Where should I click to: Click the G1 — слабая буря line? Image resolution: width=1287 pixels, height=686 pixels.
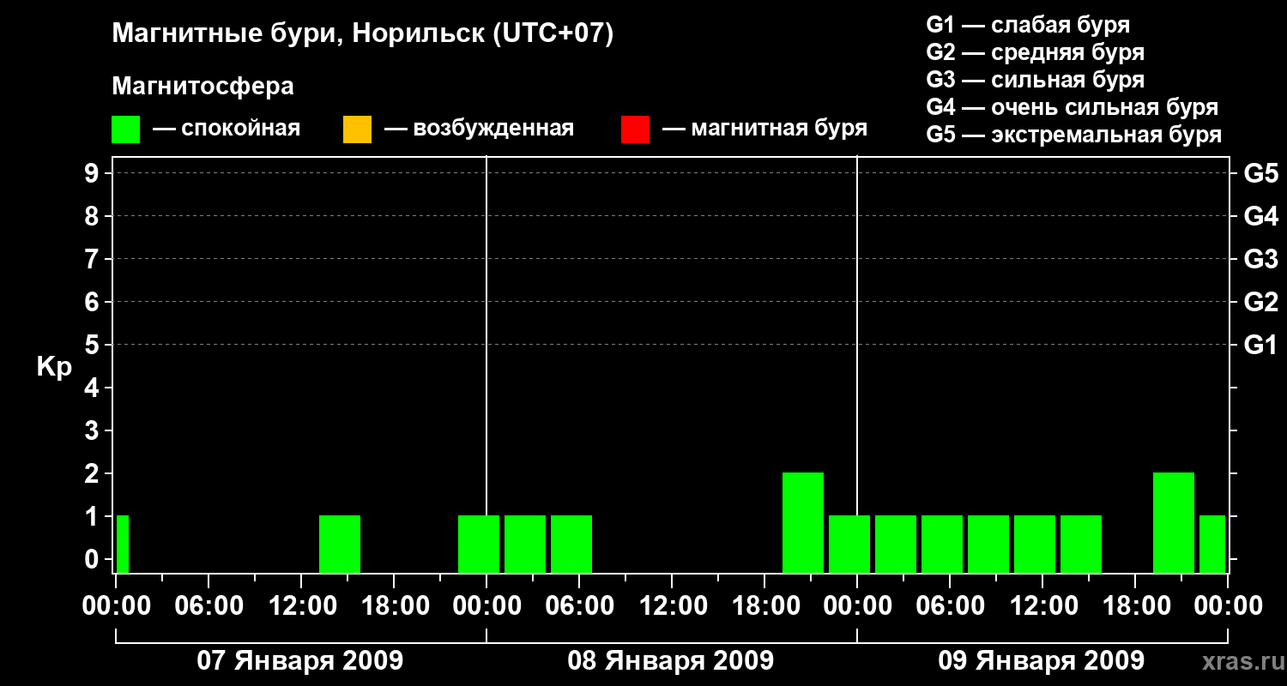point(1028,24)
